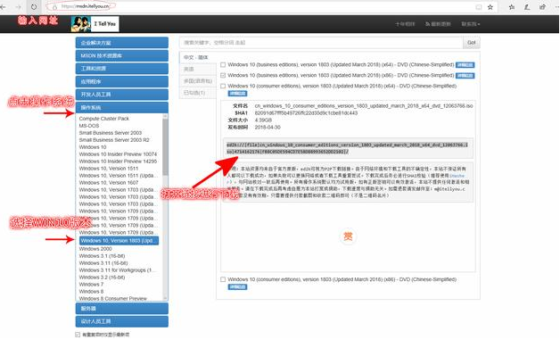
Task: Expand the 服务器 category panel
Action: coord(122,309)
